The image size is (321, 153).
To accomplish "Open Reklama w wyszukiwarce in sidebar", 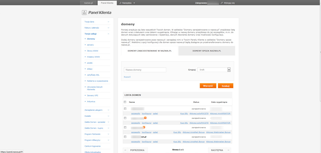I will pyautogui.click(x=97, y=81).
